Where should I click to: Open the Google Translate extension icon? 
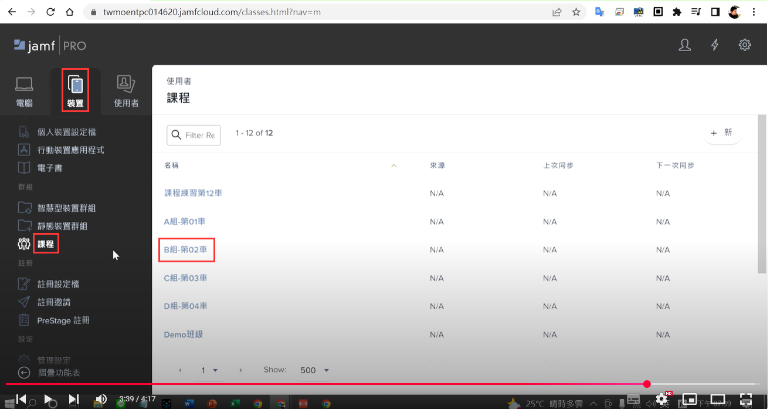pyautogui.click(x=599, y=12)
